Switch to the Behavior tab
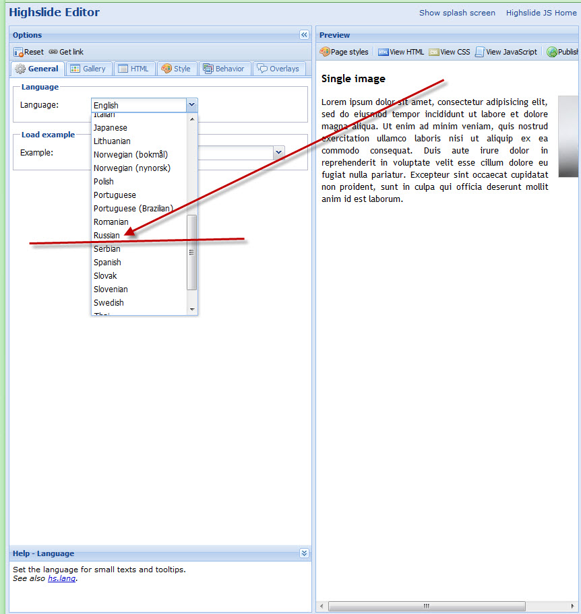This screenshot has height=614, width=581. (x=224, y=69)
